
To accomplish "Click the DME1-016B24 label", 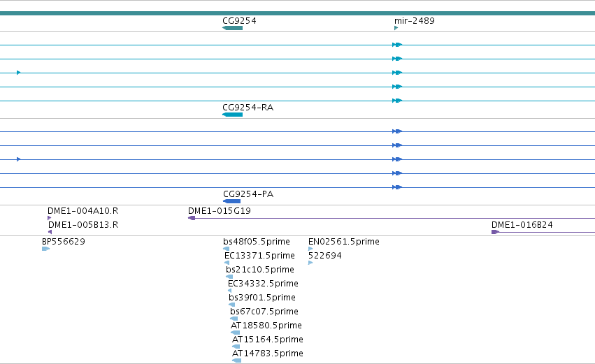I will pos(522,225).
